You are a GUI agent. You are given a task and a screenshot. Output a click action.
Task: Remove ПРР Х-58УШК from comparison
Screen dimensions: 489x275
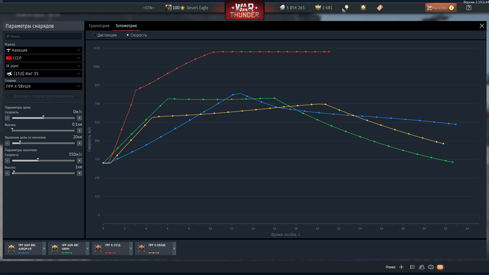pyautogui.click(x=174, y=249)
